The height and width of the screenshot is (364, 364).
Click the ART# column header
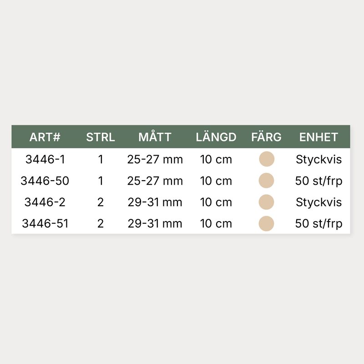(45, 137)
